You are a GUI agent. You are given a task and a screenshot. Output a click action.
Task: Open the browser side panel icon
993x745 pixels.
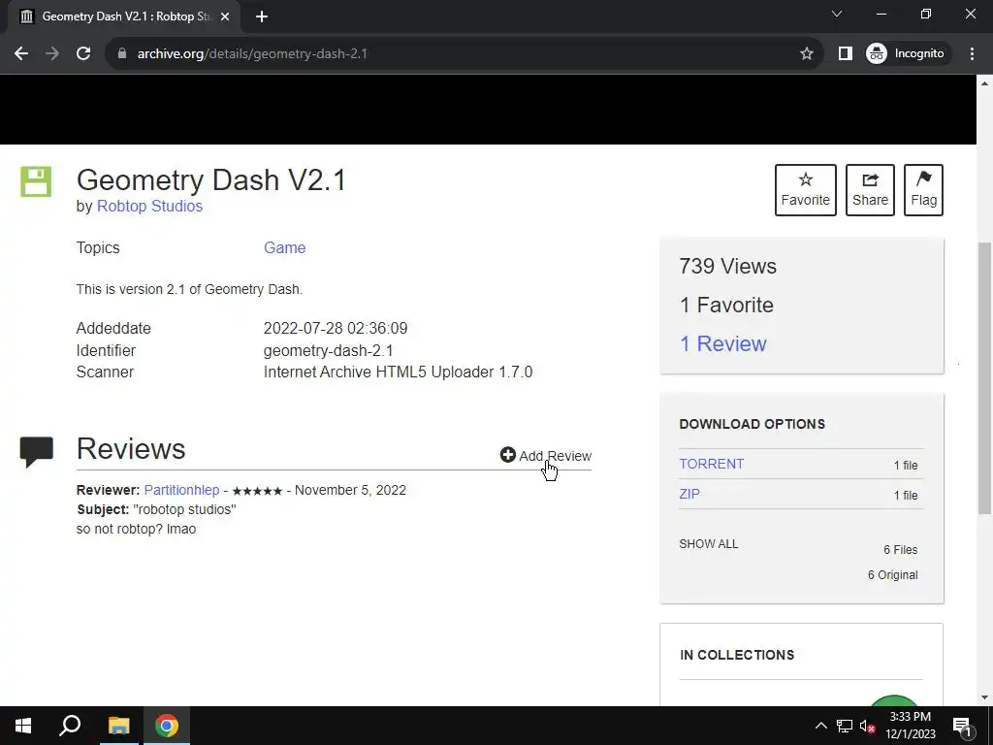pyautogui.click(x=846, y=54)
